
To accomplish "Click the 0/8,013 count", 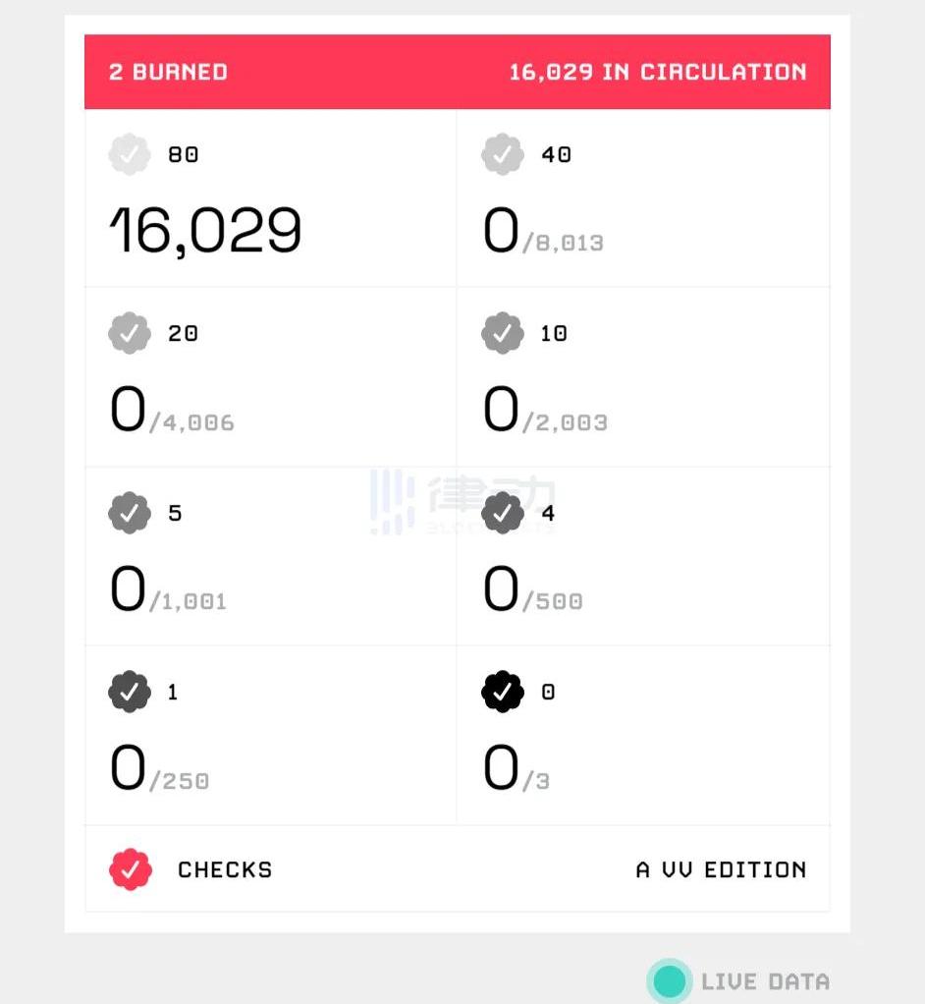I will [543, 234].
